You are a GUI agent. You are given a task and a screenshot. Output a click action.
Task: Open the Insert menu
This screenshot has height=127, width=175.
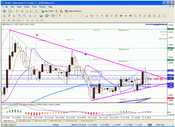pos(19,7)
